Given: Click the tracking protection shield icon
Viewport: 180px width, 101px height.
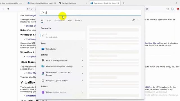Looking at the screenshot, I should click(x=28, y=9).
